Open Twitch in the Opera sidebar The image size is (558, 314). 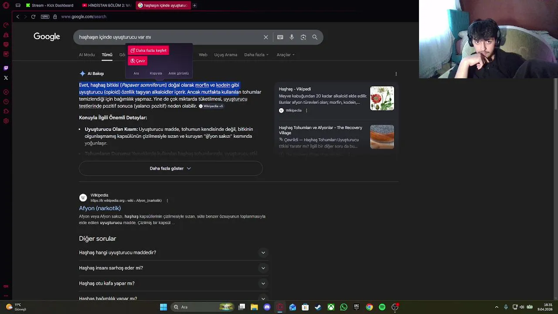[x=6, y=68]
